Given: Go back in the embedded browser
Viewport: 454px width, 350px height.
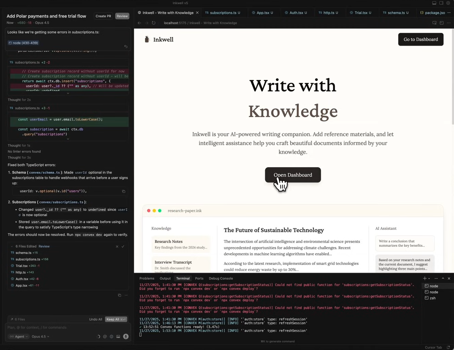Looking at the screenshot, I should tap(140, 23).
